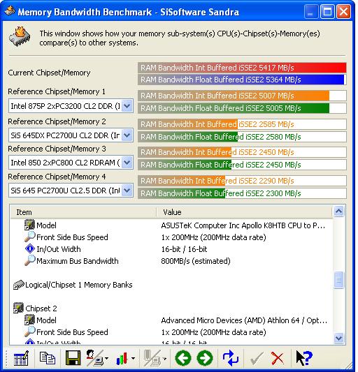The width and height of the screenshot is (358, 372).
Task: Open the arrow next to greyed computer icon
Action: [x=164, y=359]
